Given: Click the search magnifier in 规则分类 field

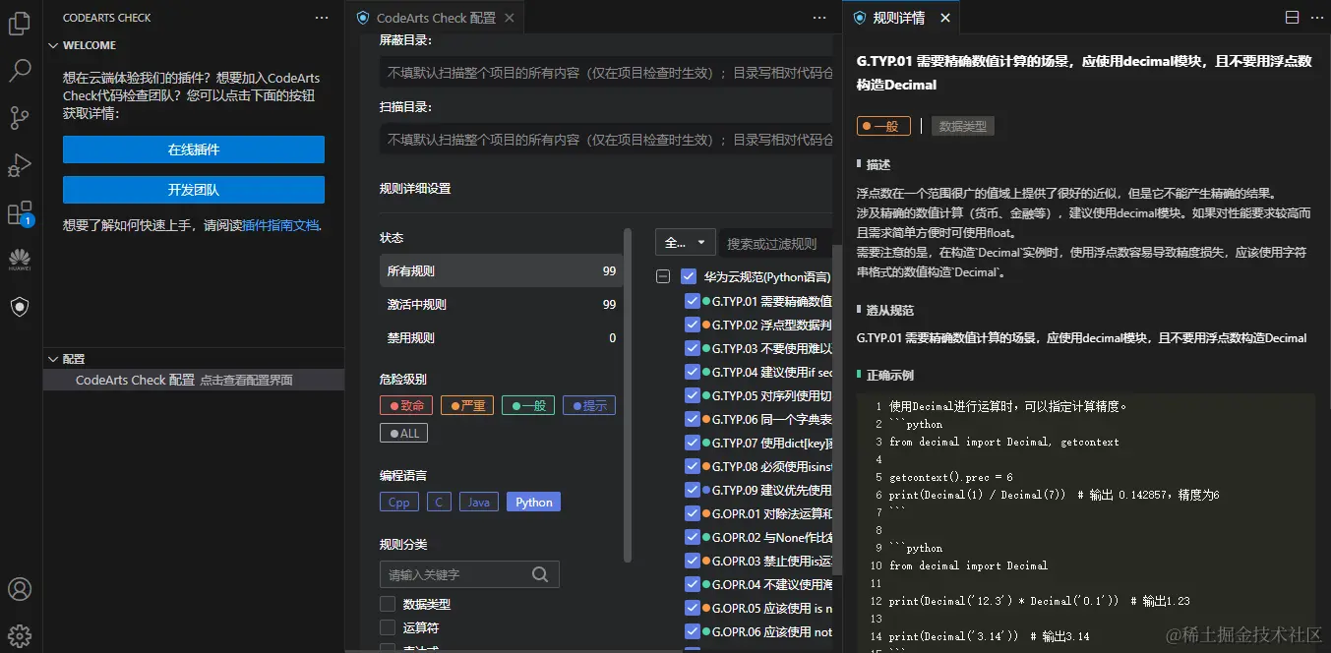Looking at the screenshot, I should (x=540, y=574).
